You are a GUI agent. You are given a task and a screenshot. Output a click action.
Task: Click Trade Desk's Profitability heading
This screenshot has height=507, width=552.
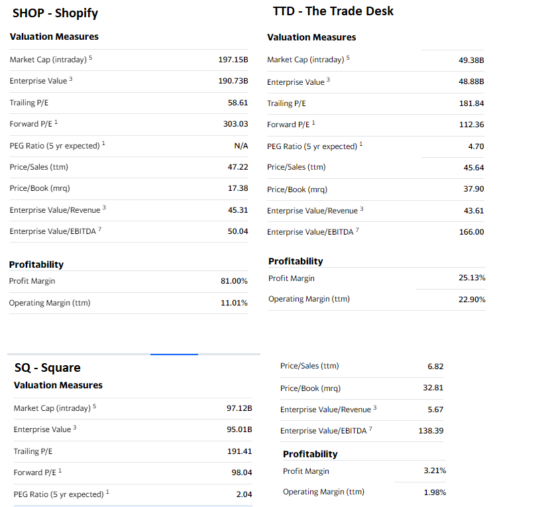click(x=296, y=261)
